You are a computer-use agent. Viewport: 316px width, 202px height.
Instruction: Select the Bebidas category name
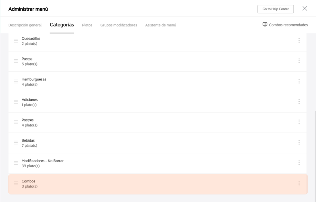tap(28, 140)
